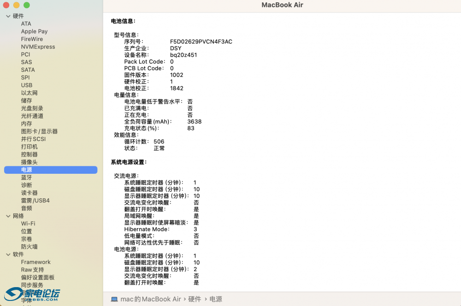Image resolution: width=461 pixels, height=306 pixels.
Task: Click 硬件 in the path bar
Action: click(x=195, y=299)
